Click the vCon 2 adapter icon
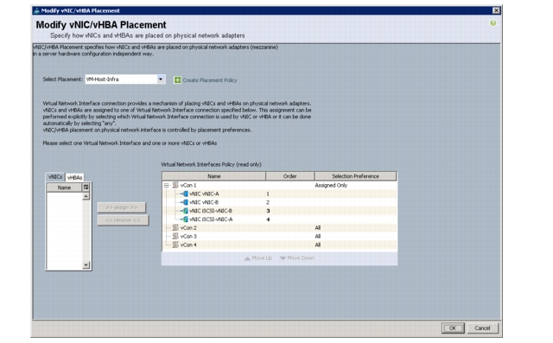 tap(175, 227)
